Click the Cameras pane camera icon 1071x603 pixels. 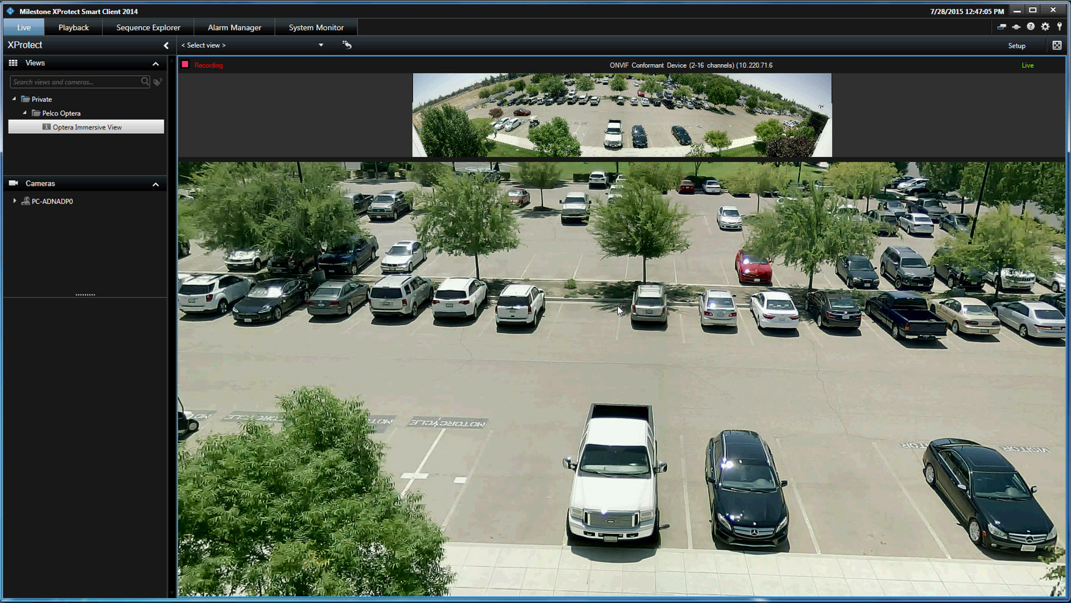click(x=13, y=183)
